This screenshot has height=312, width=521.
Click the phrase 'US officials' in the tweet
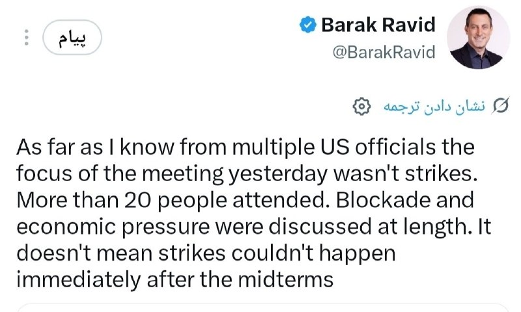[378, 147]
